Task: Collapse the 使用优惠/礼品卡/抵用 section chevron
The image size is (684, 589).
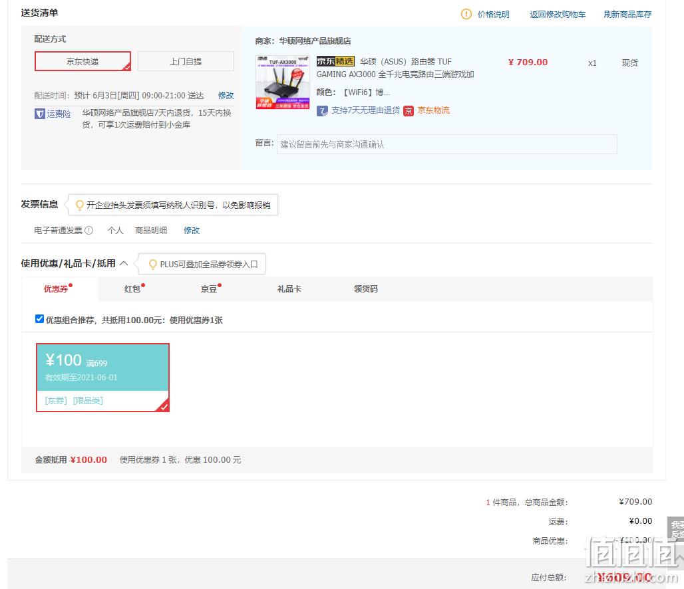Action: 124,263
